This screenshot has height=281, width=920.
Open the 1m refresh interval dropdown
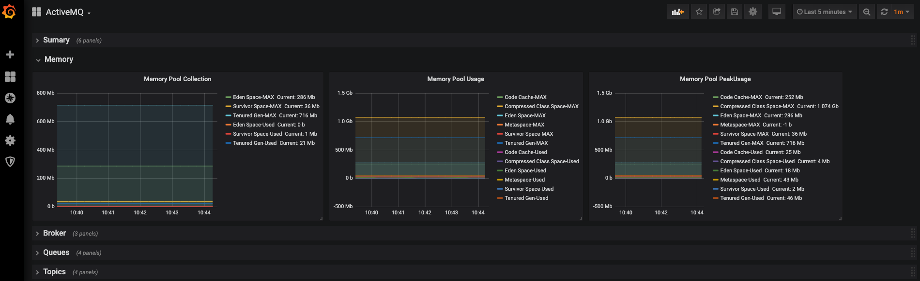(902, 12)
